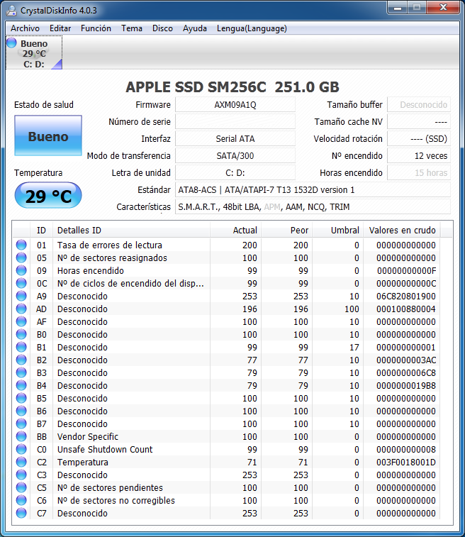Click the empty Número de serie field
This screenshot has height=537, width=465.
pyautogui.click(x=235, y=121)
